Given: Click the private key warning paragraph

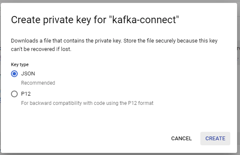Looking at the screenshot, I should pyautogui.click(x=114, y=45).
